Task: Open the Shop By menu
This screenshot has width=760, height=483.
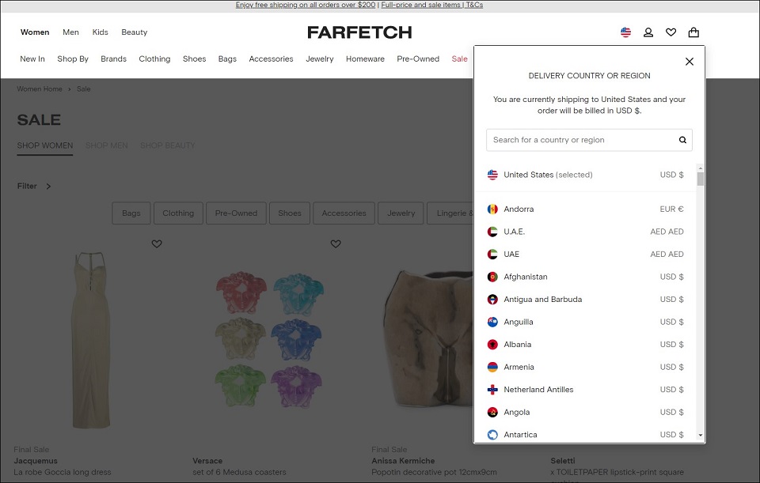Action: click(73, 59)
